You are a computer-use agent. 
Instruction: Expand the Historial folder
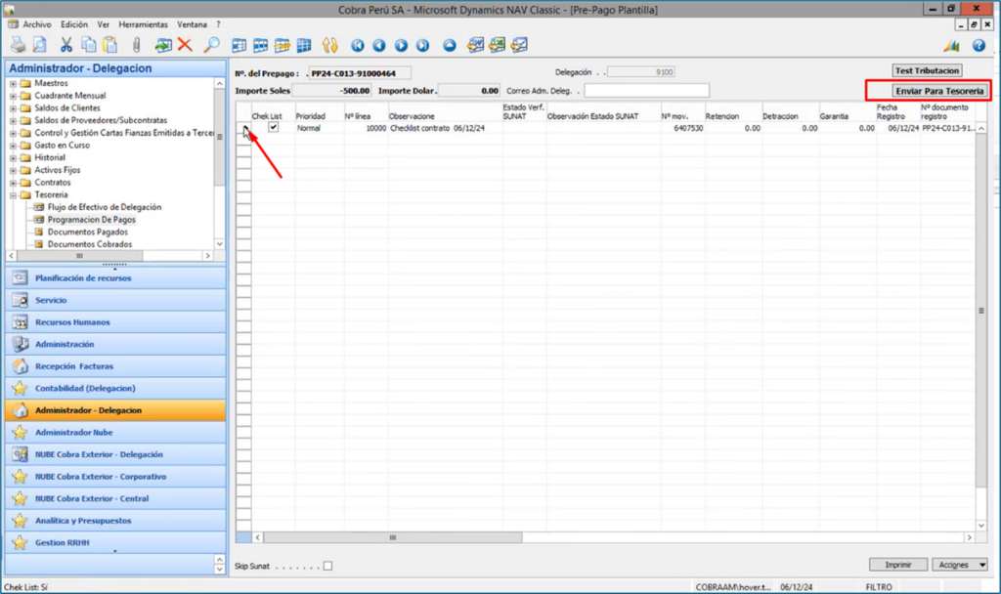tap(13, 157)
